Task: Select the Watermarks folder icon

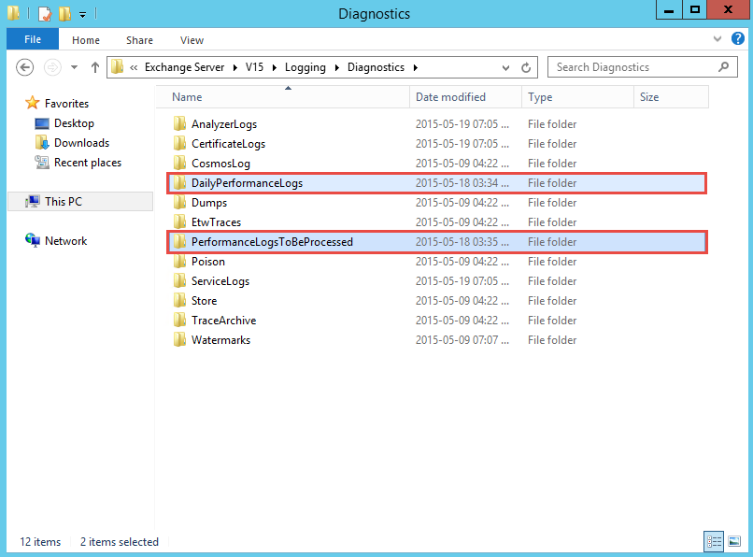Action: 179,340
